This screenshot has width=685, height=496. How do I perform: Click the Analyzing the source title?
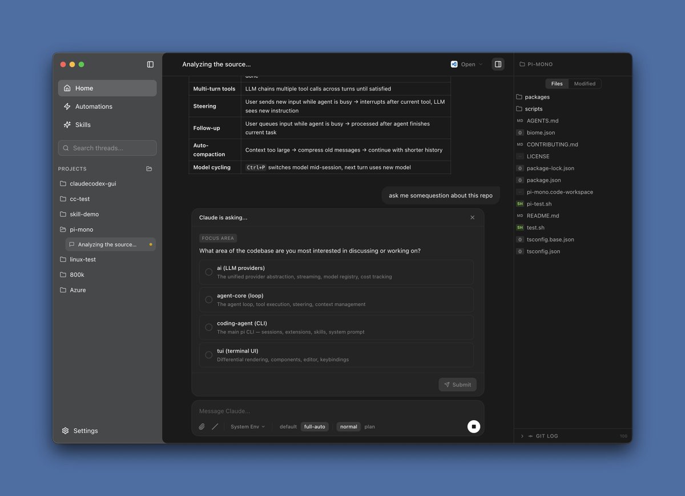[x=216, y=64]
